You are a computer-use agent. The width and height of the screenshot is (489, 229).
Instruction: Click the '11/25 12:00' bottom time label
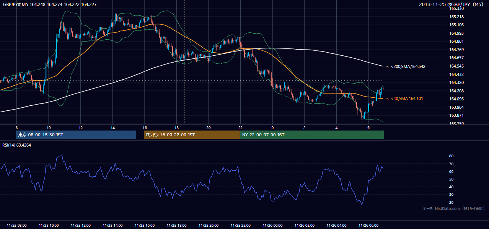pyautogui.click(x=81, y=226)
